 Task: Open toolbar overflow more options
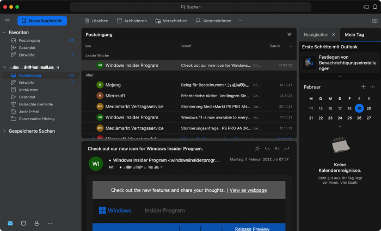[241, 21]
